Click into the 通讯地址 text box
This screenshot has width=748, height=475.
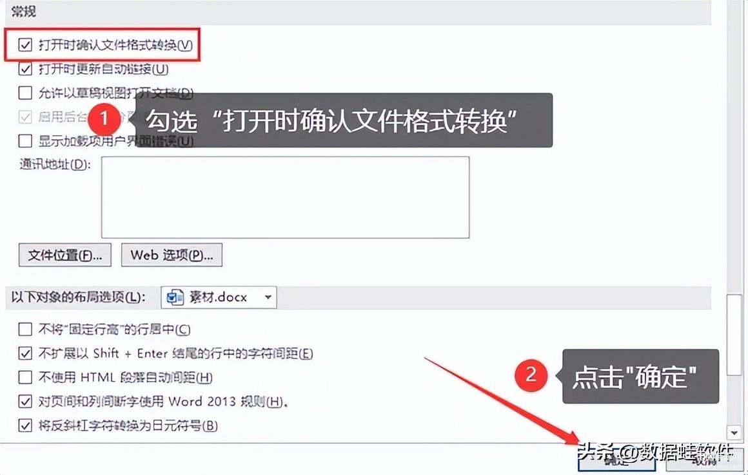coord(285,197)
